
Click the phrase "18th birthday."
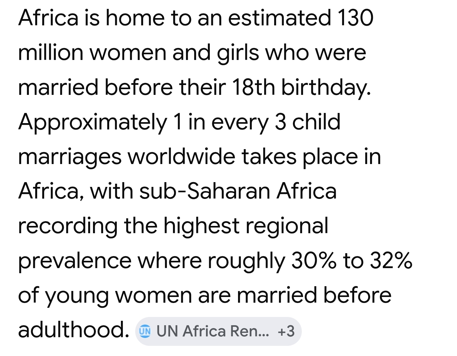click(301, 87)
